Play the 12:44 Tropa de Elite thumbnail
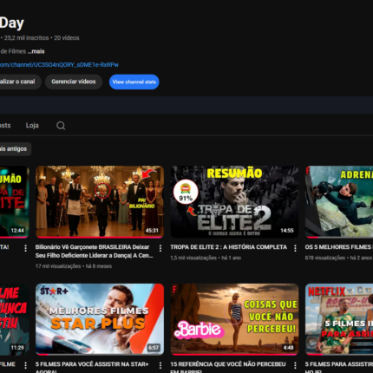 [x=15, y=202]
